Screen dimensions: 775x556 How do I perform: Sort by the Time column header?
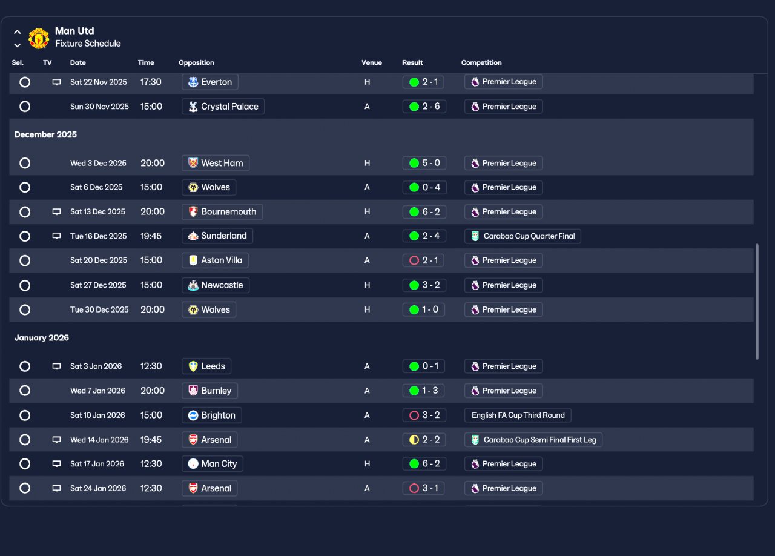pyautogui.click(x=146, y=63)
